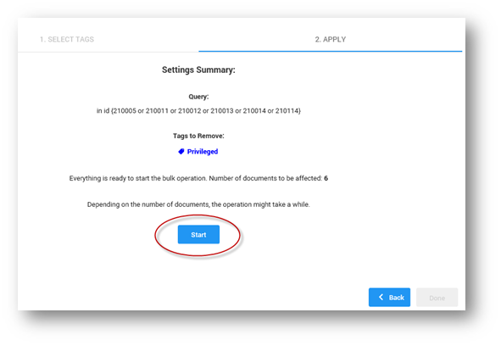
Task: Click the blue Privileged tag icon
Action: tap(181, 152)
